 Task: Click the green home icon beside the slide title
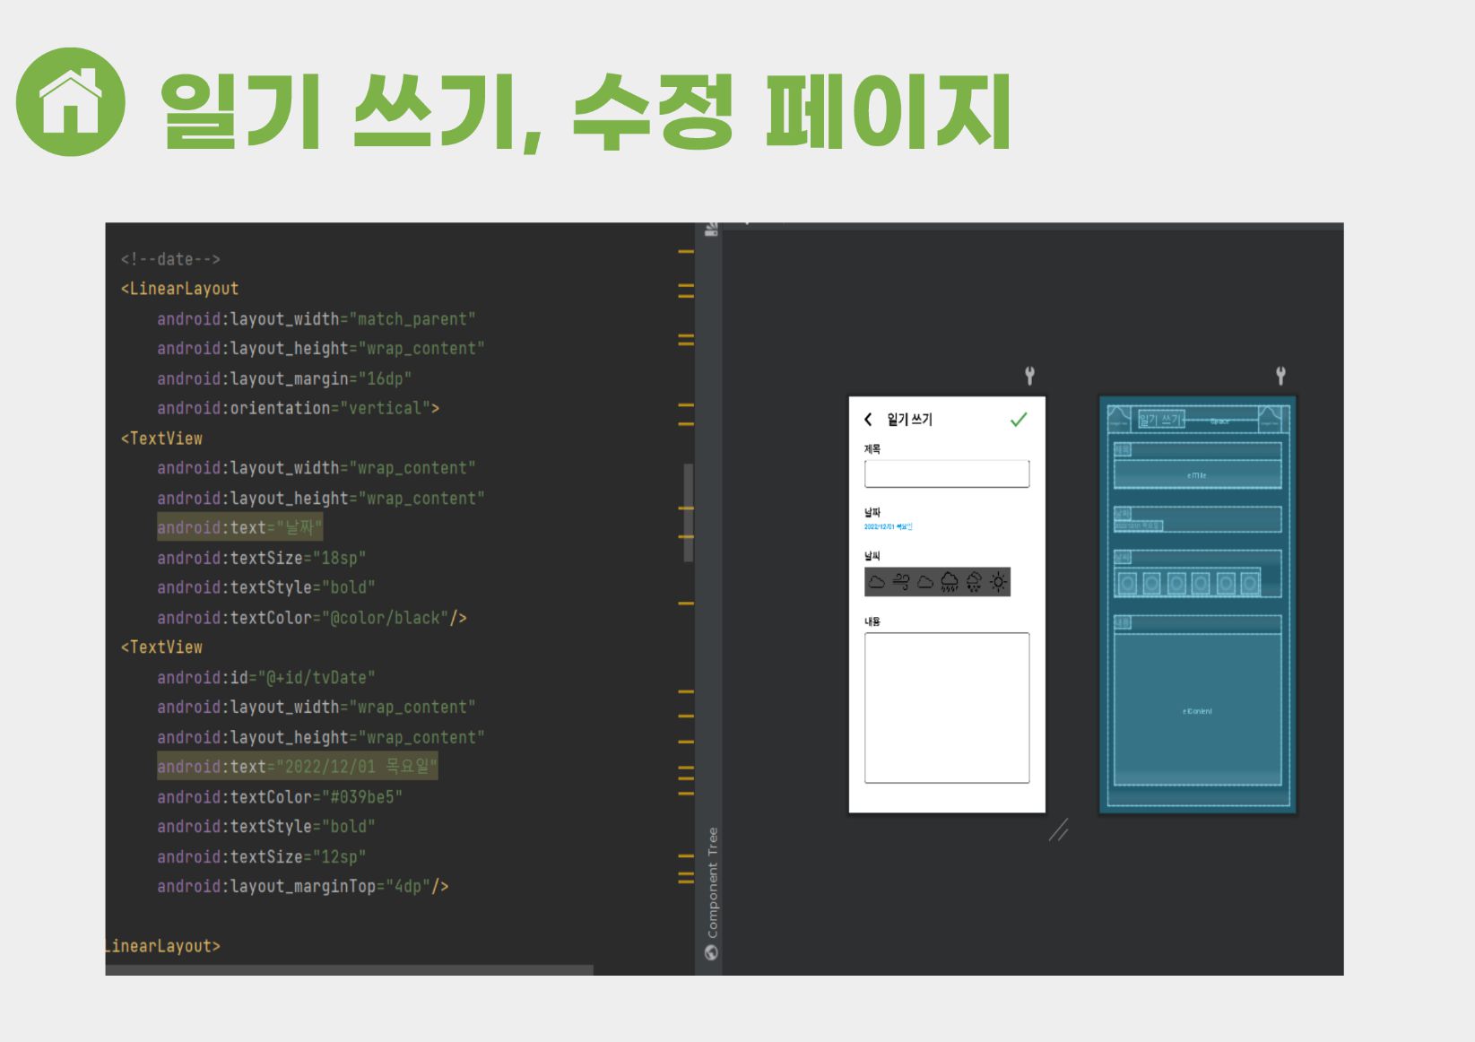click(71, 101)
